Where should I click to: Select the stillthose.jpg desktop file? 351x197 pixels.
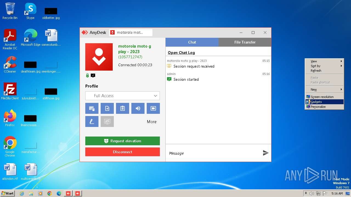(51, 94)
